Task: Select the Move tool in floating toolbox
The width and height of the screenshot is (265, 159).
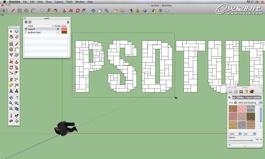Action: click(11, 62)
